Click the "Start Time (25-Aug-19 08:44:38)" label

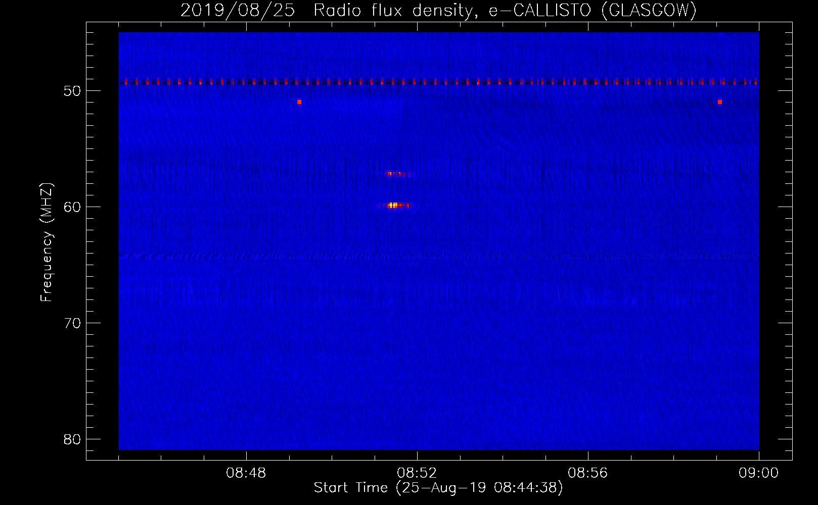438,488
